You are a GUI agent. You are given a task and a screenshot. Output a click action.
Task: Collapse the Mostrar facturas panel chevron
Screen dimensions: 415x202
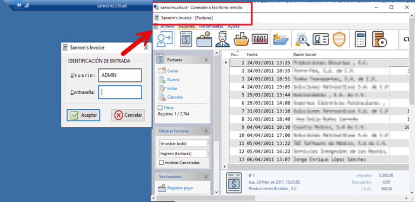point(206,131)
